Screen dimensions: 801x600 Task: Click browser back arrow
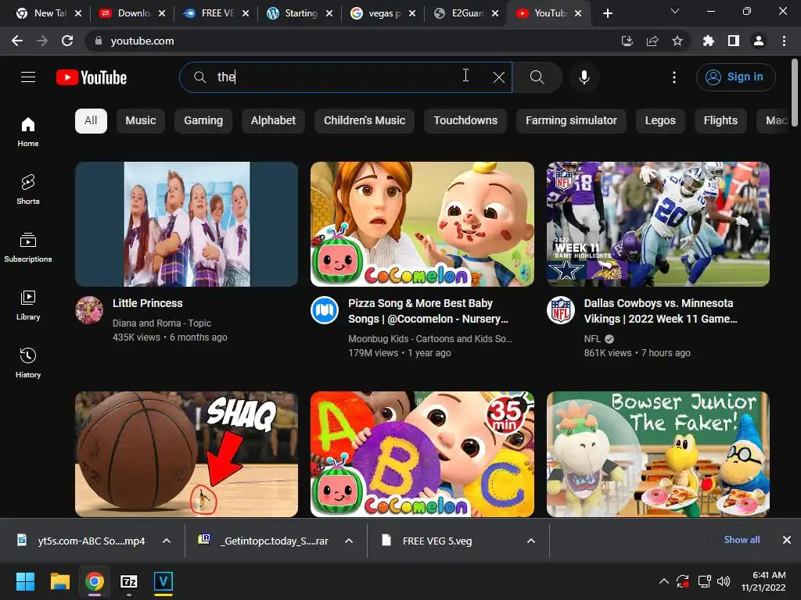(x=17, y=41)
